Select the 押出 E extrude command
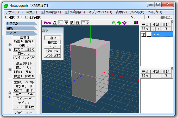Viewport: 178px width, 118px height. [x=18, y=76]
